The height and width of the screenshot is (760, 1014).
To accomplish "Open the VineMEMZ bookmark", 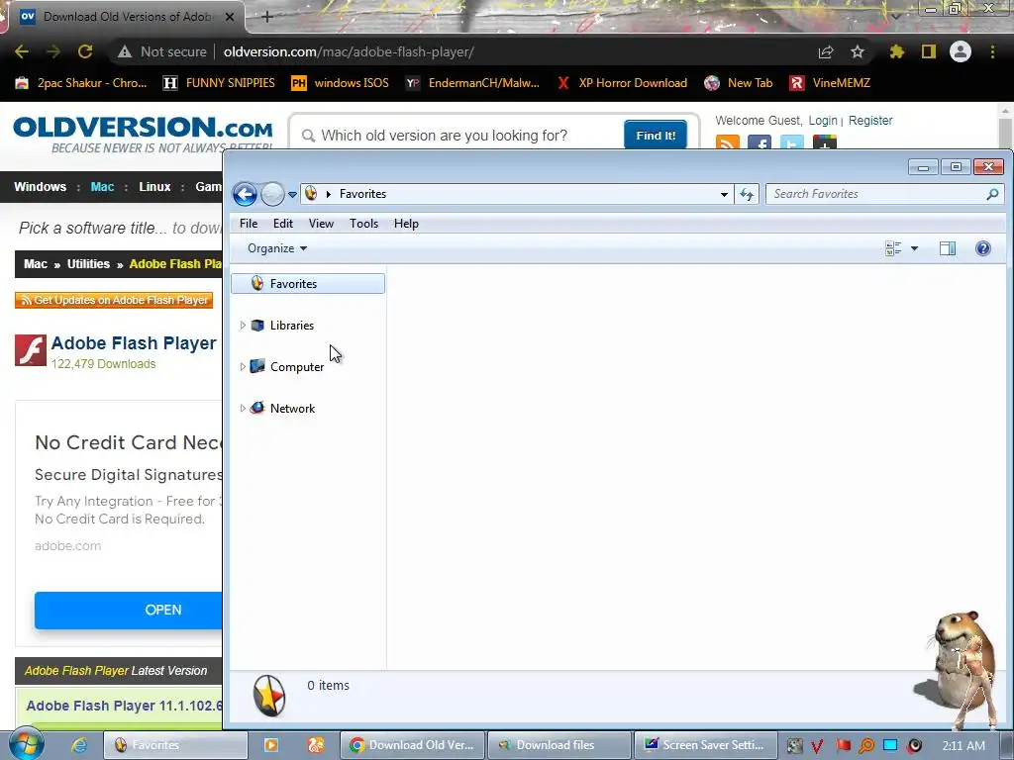I will click(x=831, y=83).
